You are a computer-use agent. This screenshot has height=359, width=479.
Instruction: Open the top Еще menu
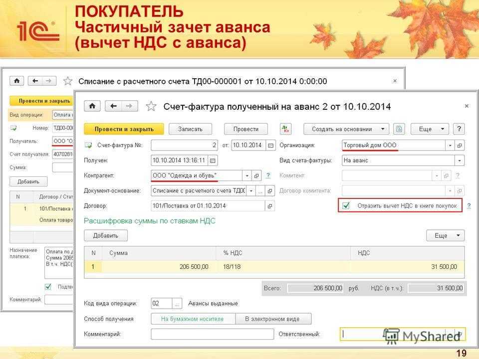(430, 129)
